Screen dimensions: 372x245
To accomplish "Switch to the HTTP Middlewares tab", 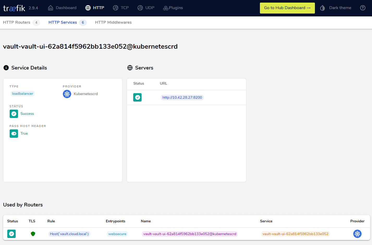I will (113, 22).
